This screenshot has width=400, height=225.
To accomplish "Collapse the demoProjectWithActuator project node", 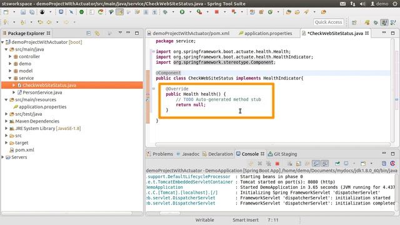I will 2,42.
